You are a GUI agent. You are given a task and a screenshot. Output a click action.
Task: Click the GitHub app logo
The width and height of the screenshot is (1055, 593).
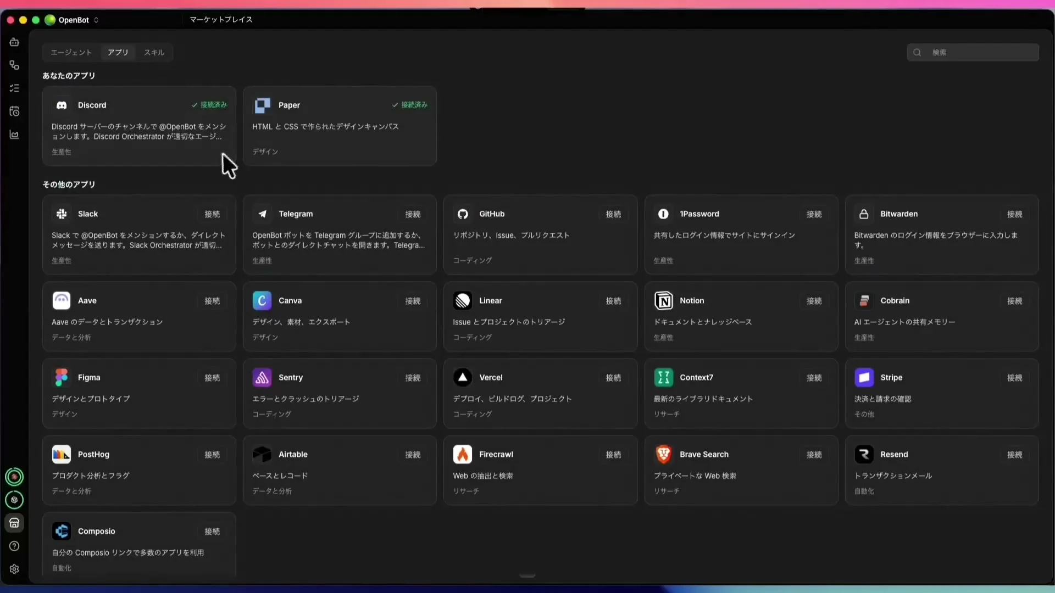463,214
